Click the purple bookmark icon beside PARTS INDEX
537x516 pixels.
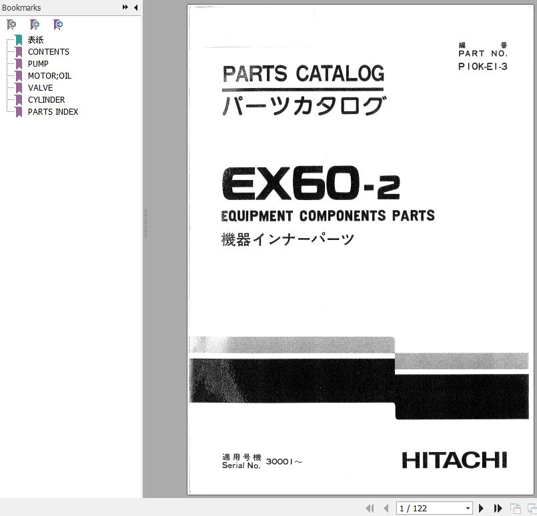pos(19,112)
